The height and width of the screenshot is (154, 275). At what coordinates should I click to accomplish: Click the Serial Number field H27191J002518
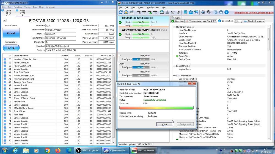61,30
